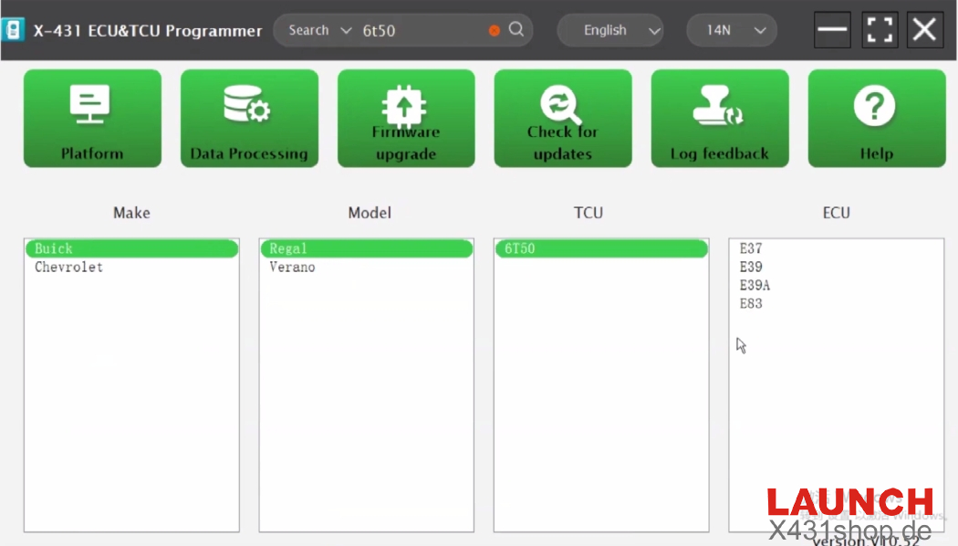The image size is (958, 546).
Task: Click the search input field containing 6t50
Action: [420, 30]
